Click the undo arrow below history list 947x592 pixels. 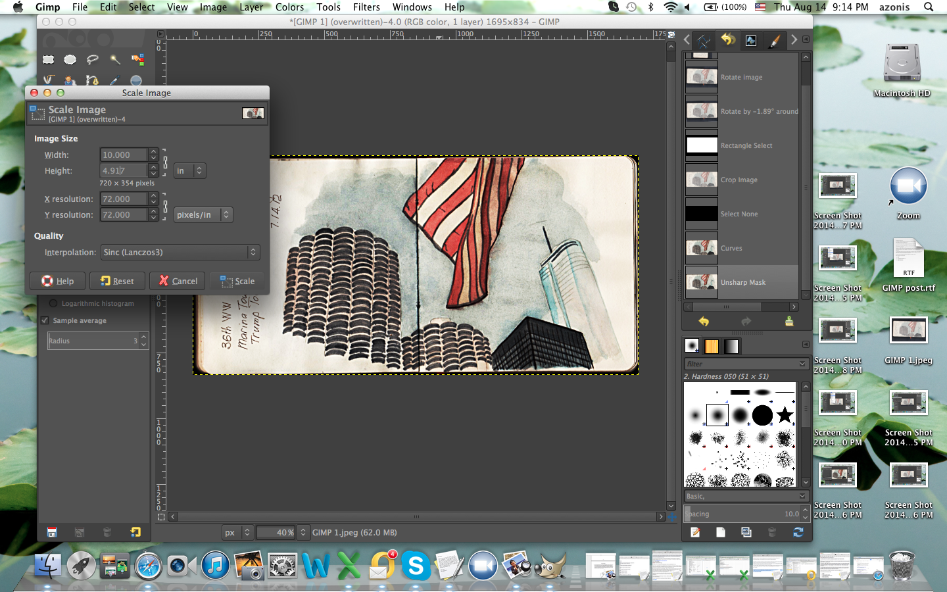coord(704,322)
